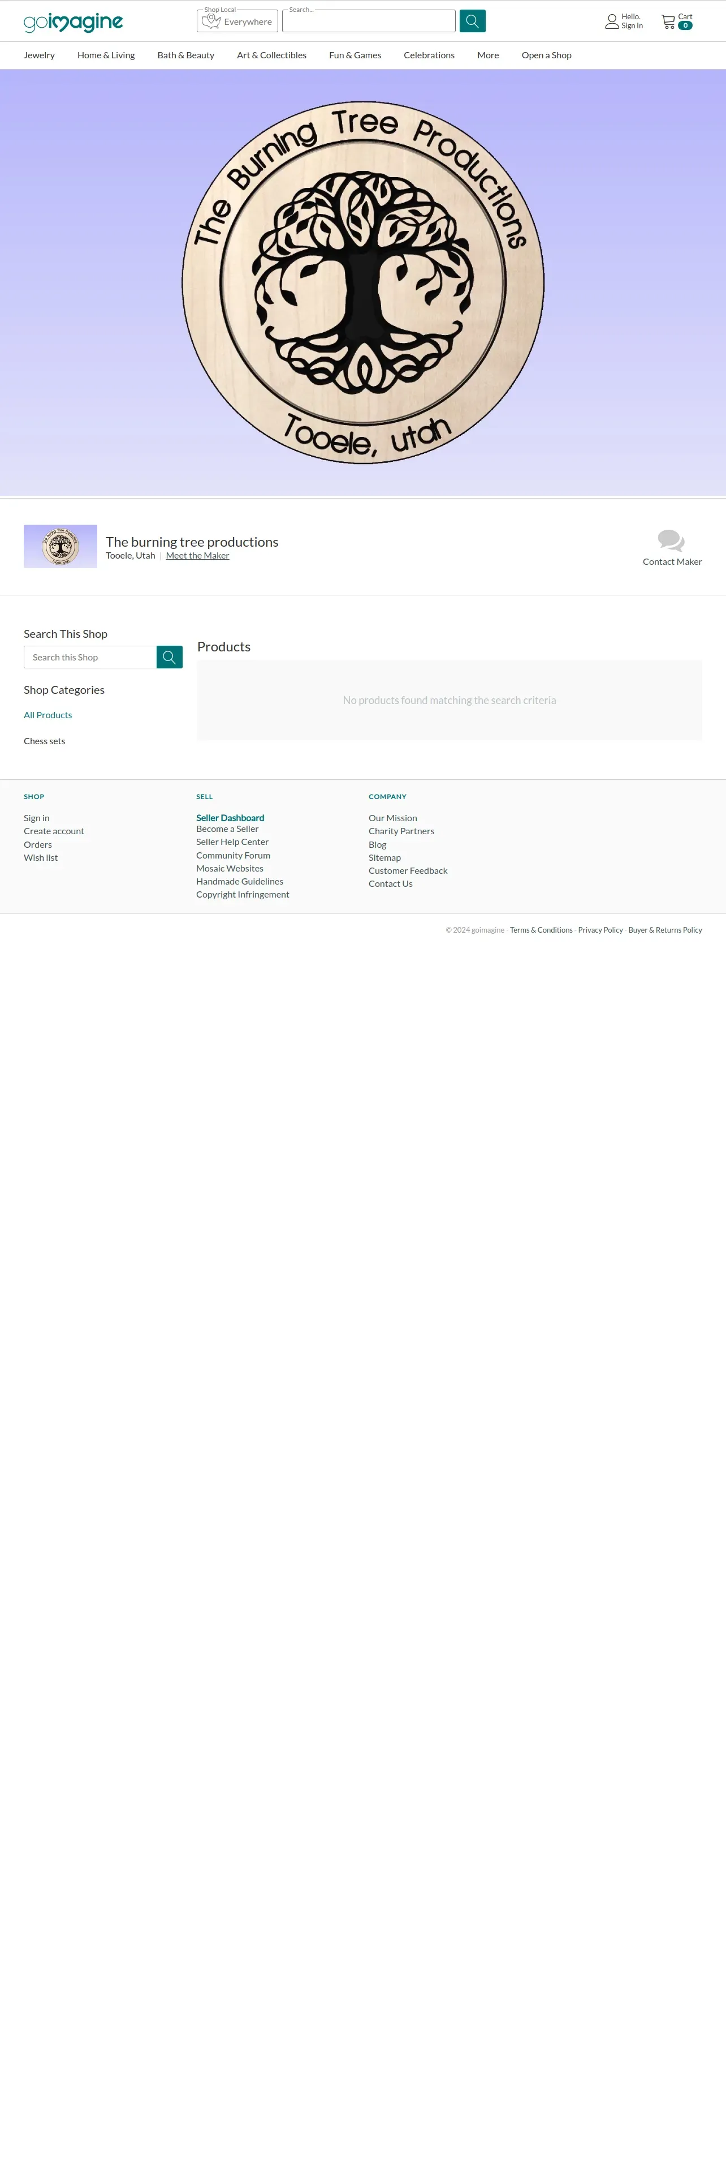Click Open a Shop link

546,55
